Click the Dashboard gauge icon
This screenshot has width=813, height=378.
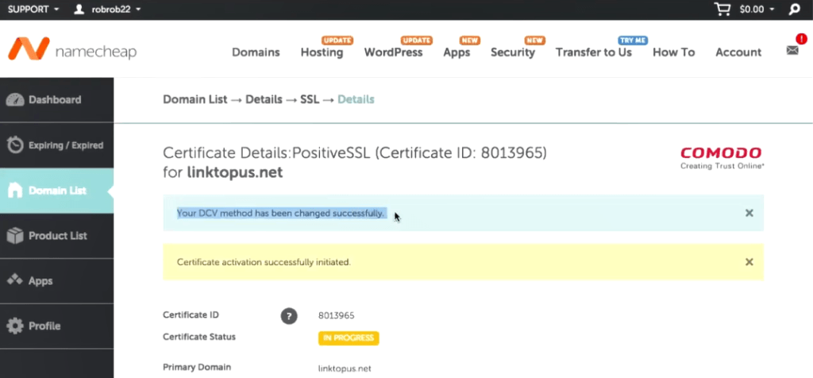(15, 99)
